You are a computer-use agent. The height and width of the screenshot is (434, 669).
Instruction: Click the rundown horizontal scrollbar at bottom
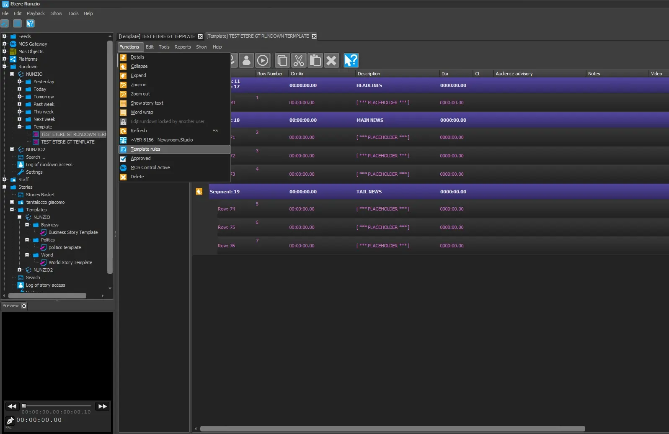point(392,429)
